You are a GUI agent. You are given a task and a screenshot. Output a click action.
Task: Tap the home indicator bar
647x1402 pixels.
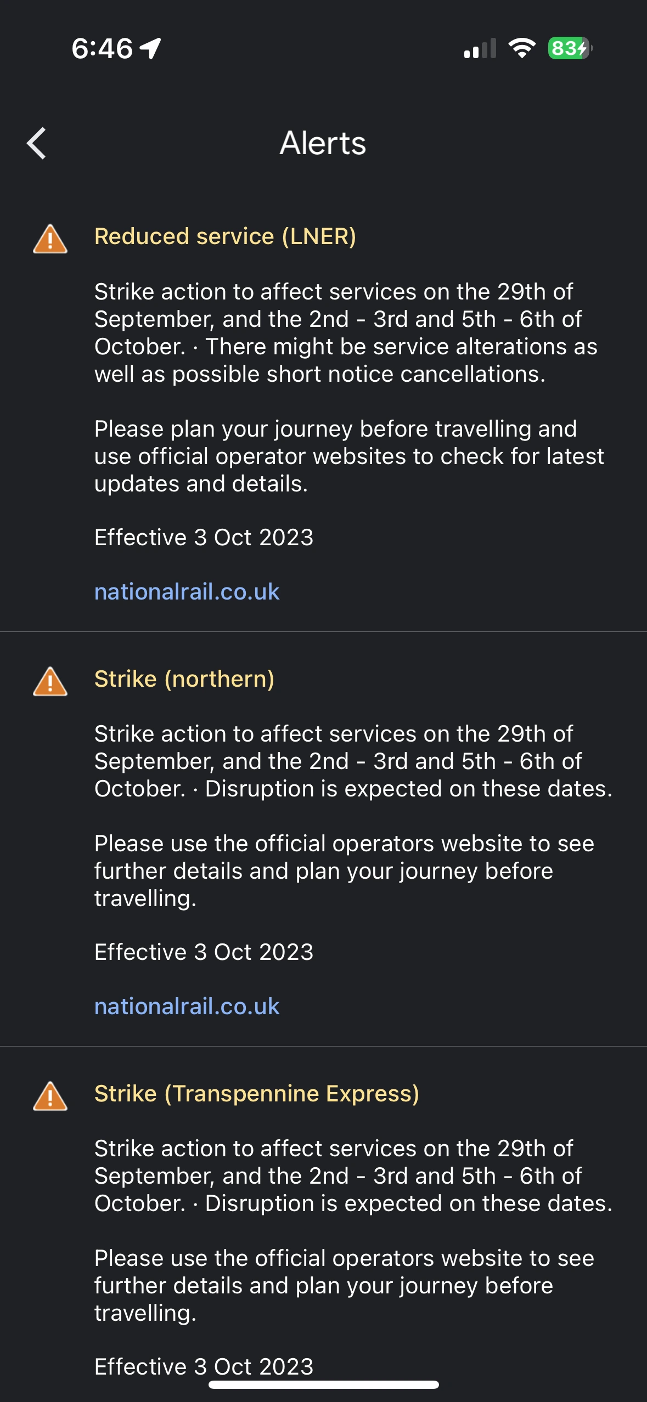point(323,1384)
